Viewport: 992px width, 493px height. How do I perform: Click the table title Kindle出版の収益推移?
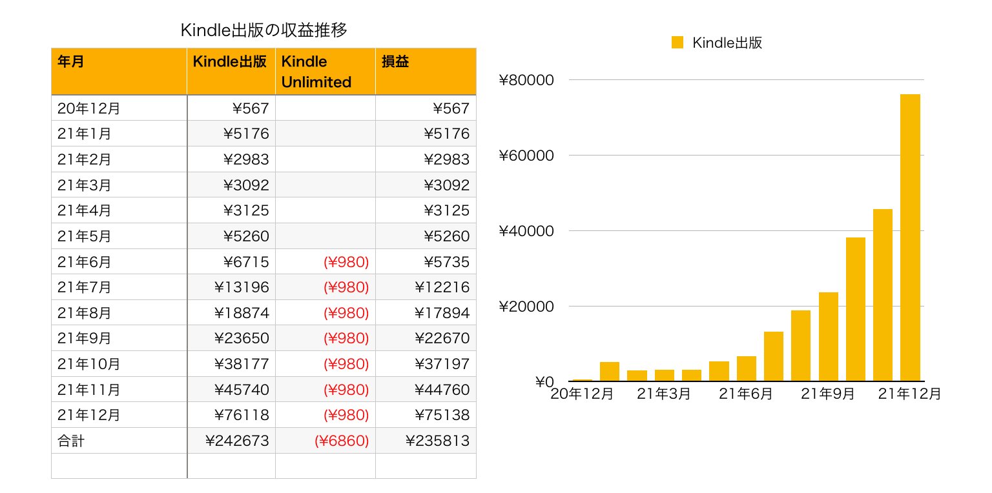[x=264, y=30]
